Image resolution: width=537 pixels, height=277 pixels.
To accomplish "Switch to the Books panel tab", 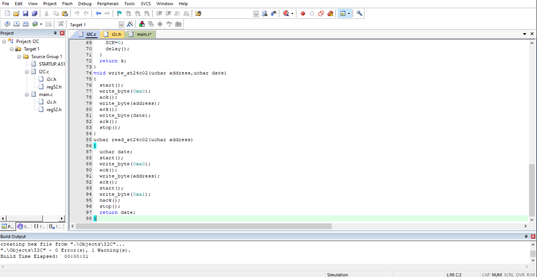I will 24,226.
